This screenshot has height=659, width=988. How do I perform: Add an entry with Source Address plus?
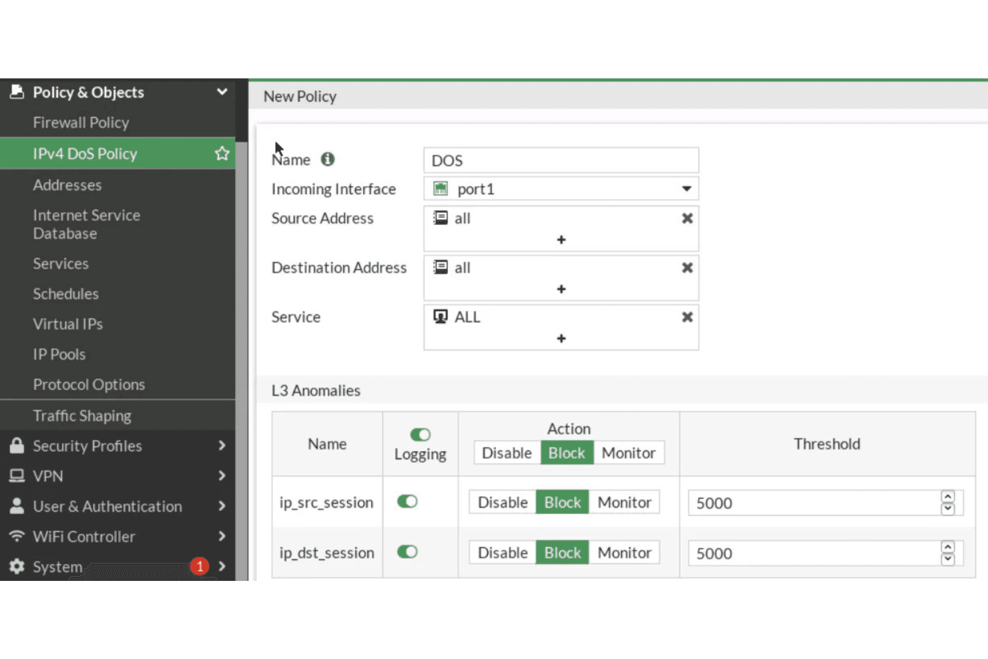[x=561, y=240]
